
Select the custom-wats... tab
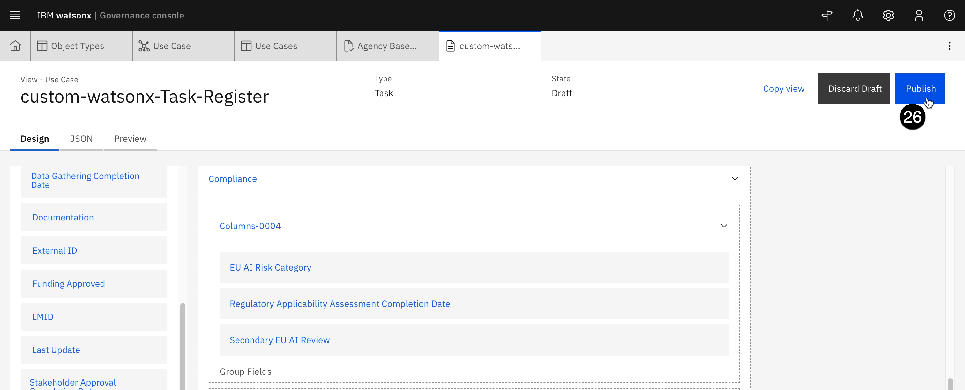tap(490, 46)
